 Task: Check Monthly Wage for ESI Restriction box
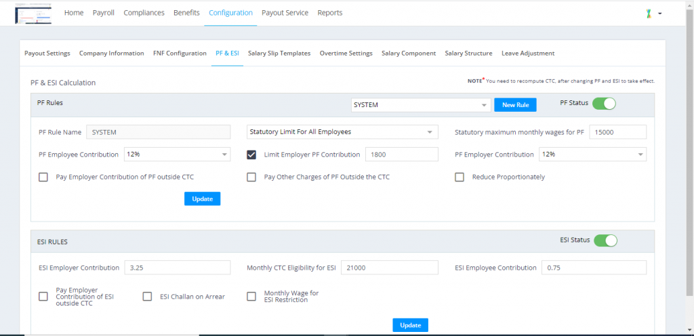pos(251,297)
